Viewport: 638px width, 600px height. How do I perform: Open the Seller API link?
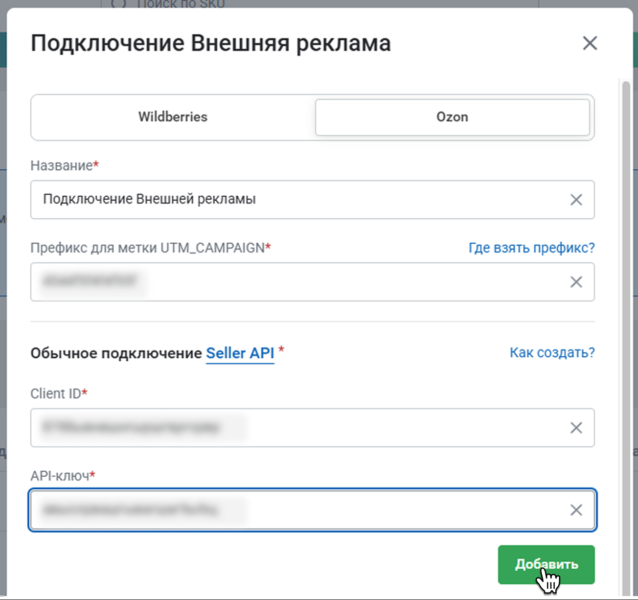pos(240,353)
